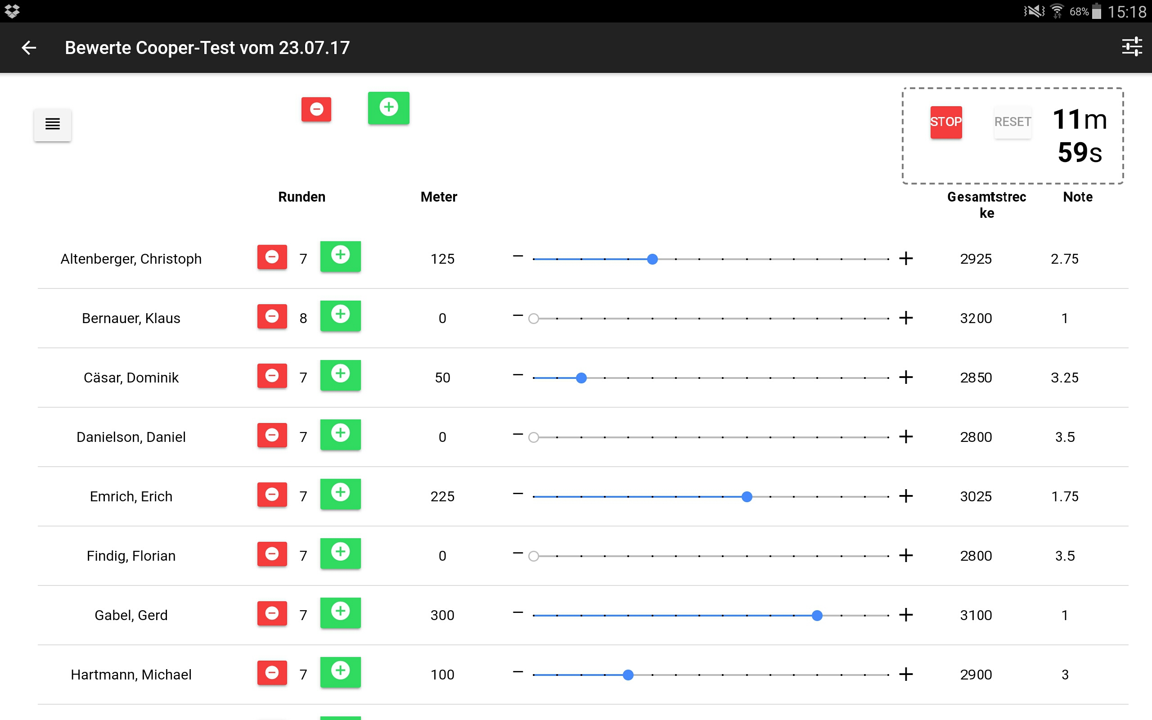The width and height of the screenshot is (1152, 720).
Task: Decrease meters for Cäsar, Dominik with slider minus
Action: tap(518, 375)
